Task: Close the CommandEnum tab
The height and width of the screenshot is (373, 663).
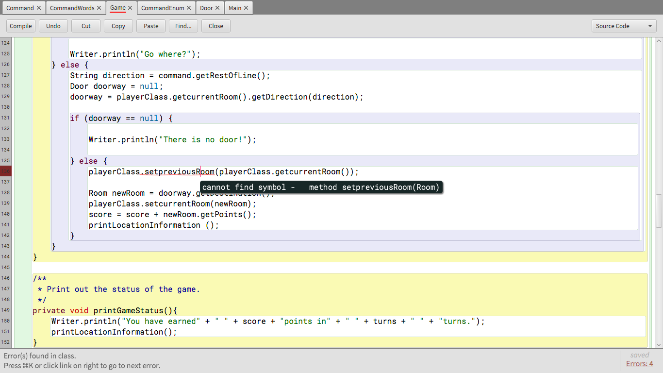Action: pos(189,8)
